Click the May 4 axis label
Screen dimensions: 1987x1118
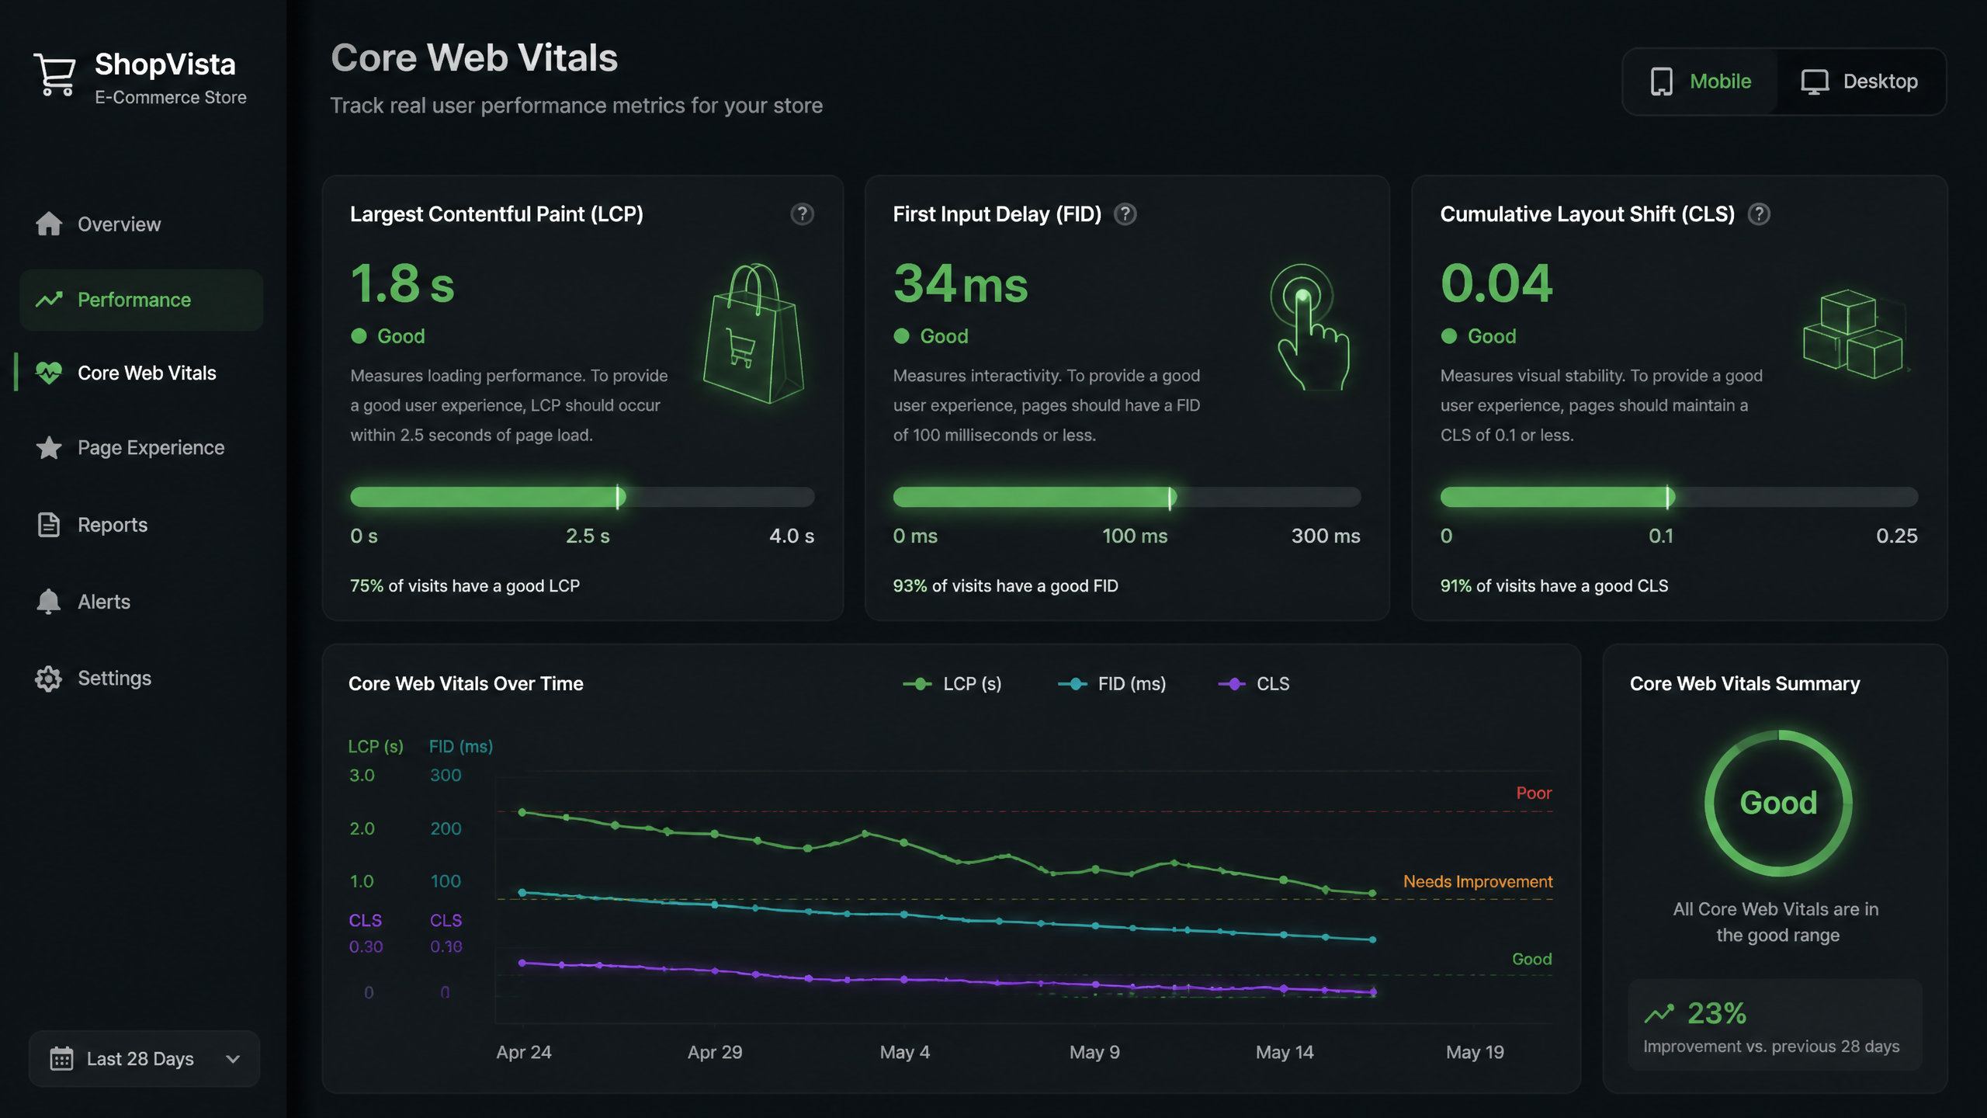[x=904, y=1053]
